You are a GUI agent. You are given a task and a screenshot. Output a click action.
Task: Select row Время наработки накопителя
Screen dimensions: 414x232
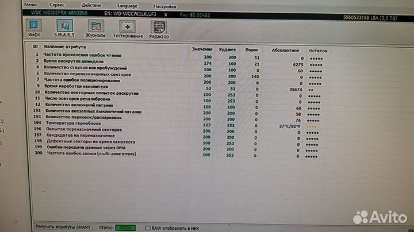point(179,88)
